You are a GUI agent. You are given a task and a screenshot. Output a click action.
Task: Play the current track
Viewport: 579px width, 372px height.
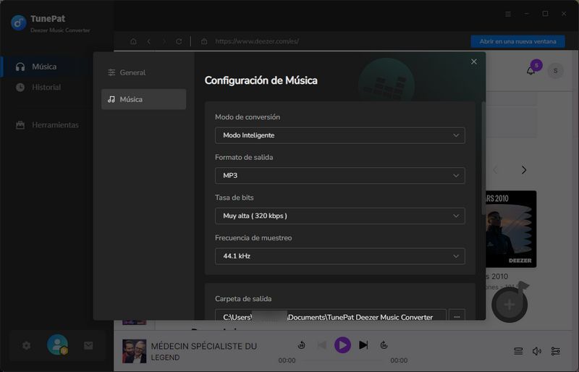342,345
